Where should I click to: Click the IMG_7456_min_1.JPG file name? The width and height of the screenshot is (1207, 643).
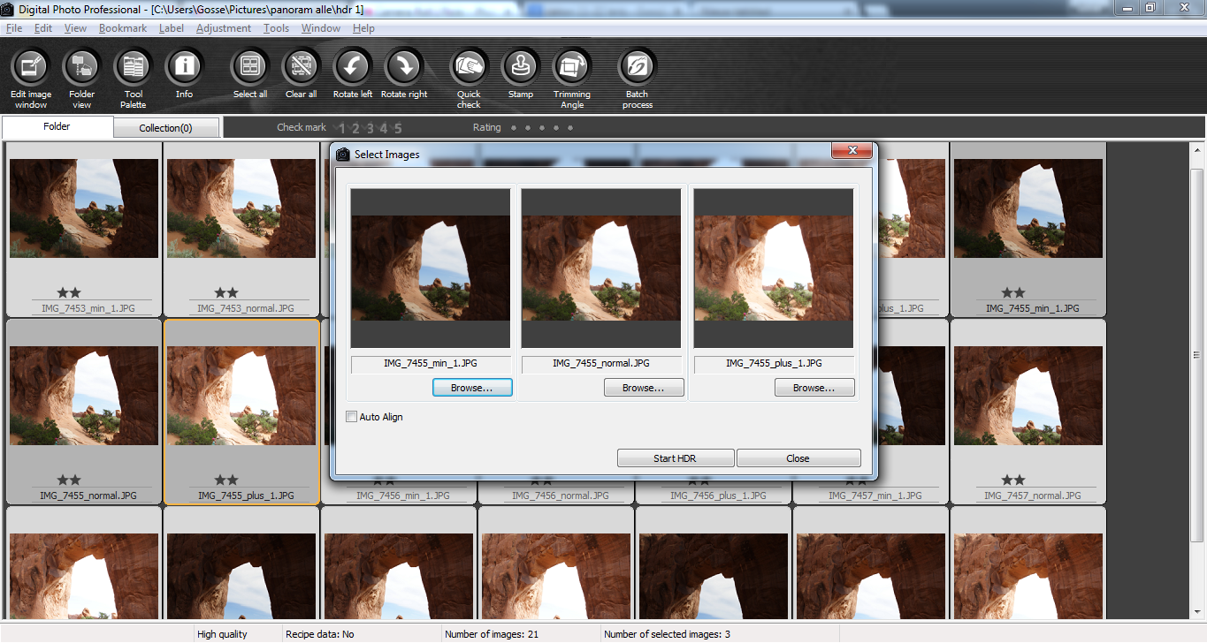(403, 496)
